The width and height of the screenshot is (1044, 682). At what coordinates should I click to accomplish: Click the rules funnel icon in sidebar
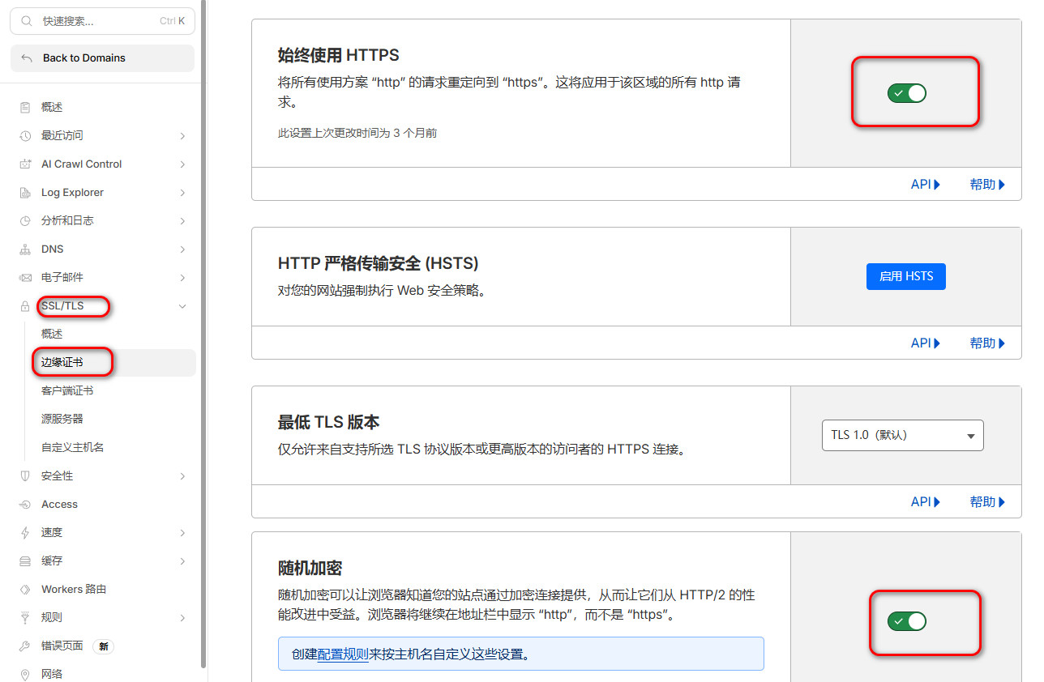(x=25, y=618)
